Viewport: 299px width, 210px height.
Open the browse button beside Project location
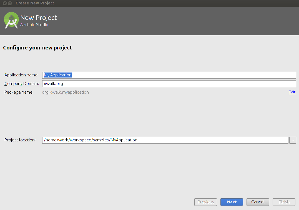point(293,140)
